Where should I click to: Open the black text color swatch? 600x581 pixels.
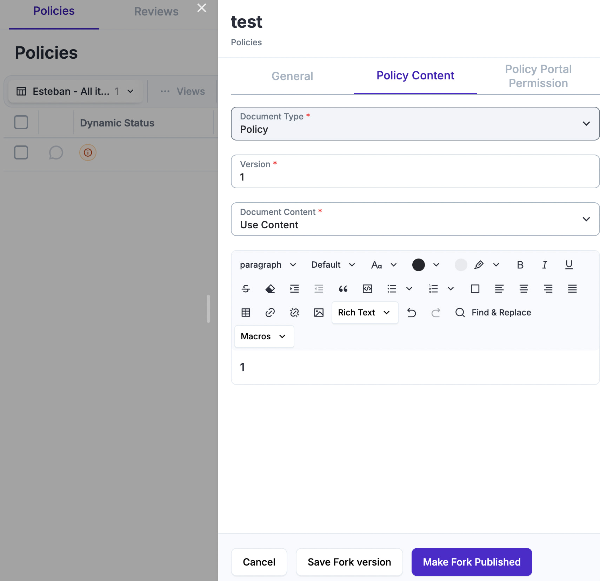click(418, 265)
